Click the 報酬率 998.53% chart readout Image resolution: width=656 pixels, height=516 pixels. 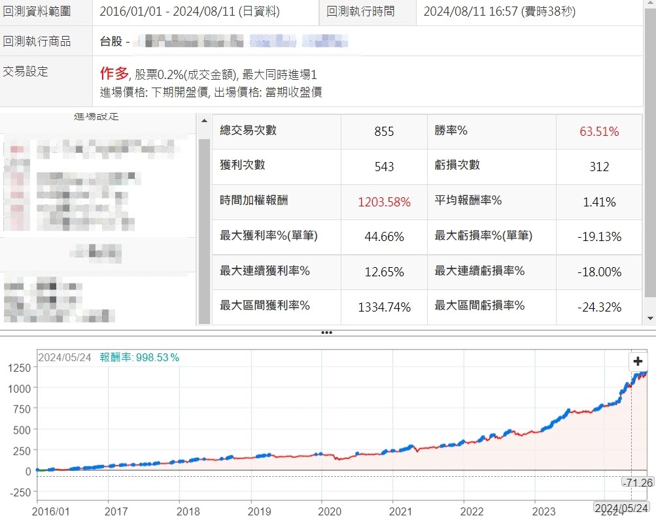click(x=139, y=357)
